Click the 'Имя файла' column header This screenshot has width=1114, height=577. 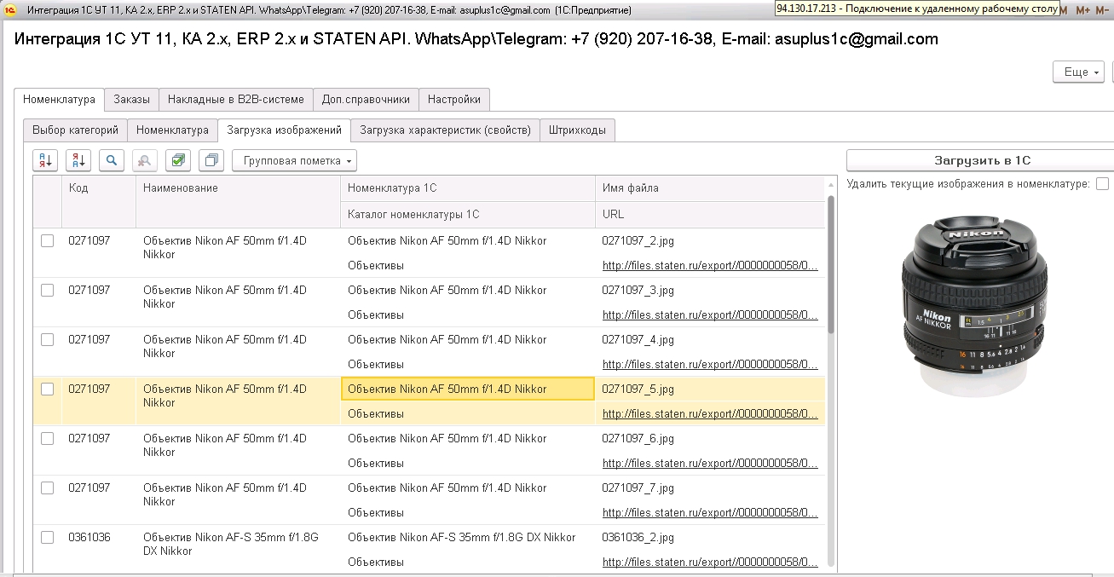(x=710, y=188)
